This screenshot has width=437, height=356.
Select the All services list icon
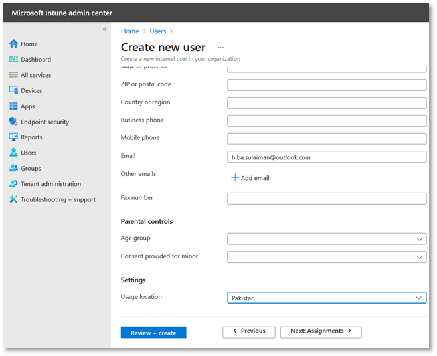(13, 75)
